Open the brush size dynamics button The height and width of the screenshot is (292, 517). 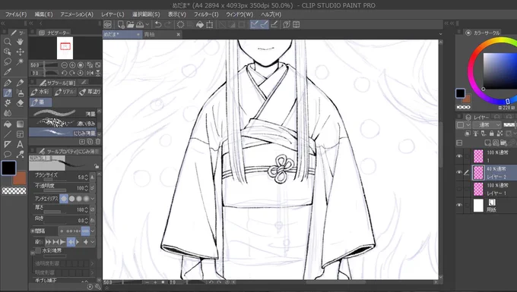pos(92,177)
